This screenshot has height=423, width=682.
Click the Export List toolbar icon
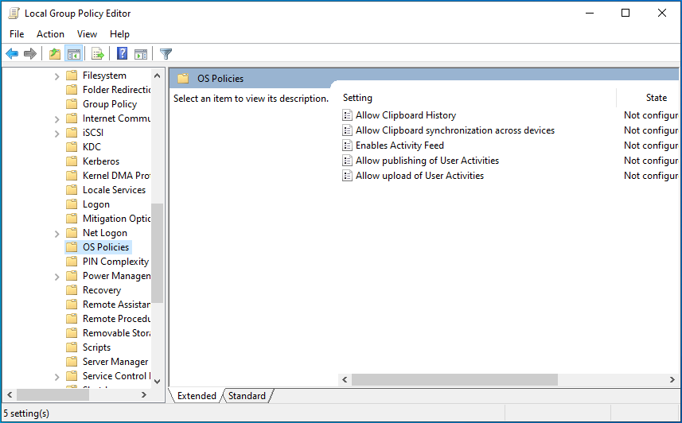click(x=98, y=54)
